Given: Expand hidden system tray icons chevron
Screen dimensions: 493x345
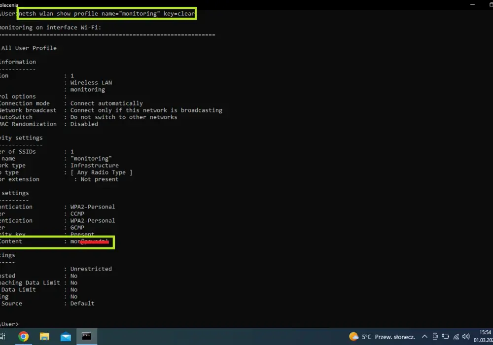Looking at the screenshot, I should (424, 337).
